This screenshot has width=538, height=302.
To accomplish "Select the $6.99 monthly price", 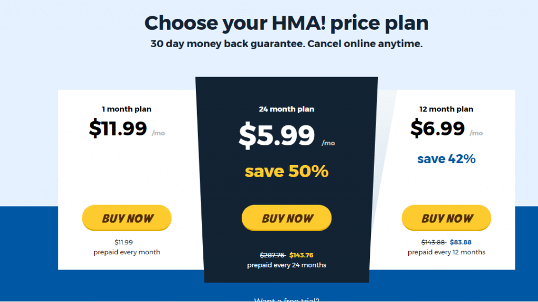I will pyautogui.click(x=438, y=128).
